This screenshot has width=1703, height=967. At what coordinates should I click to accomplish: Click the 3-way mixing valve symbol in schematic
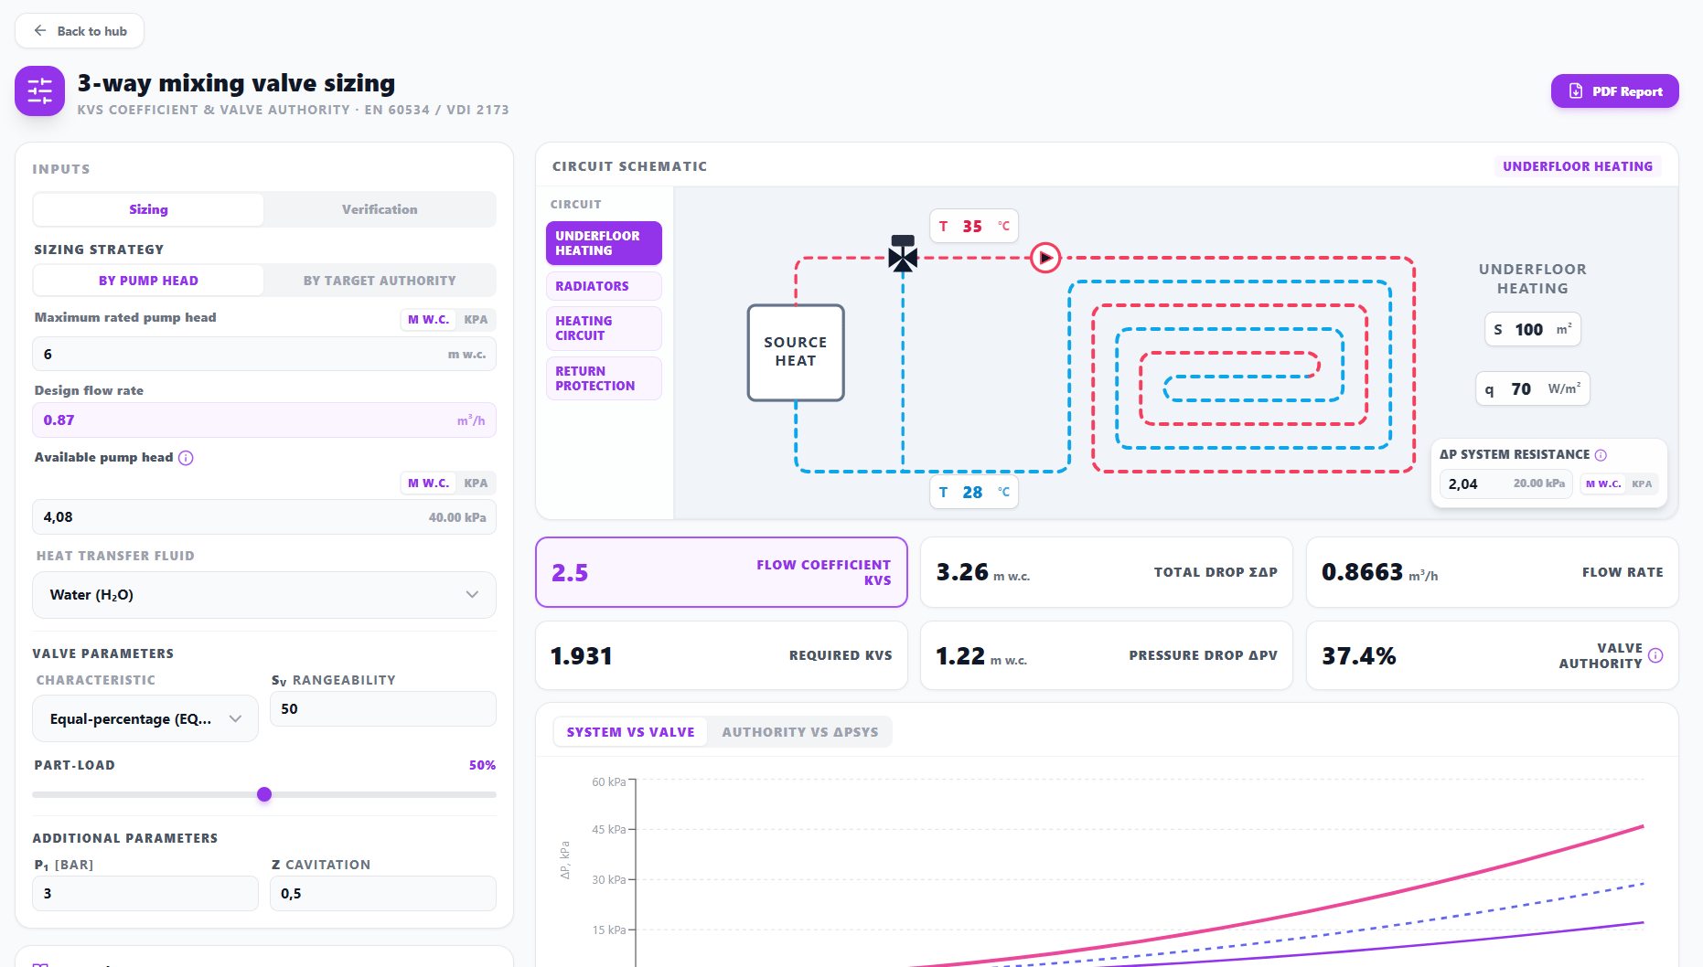(x=903, y=255)
